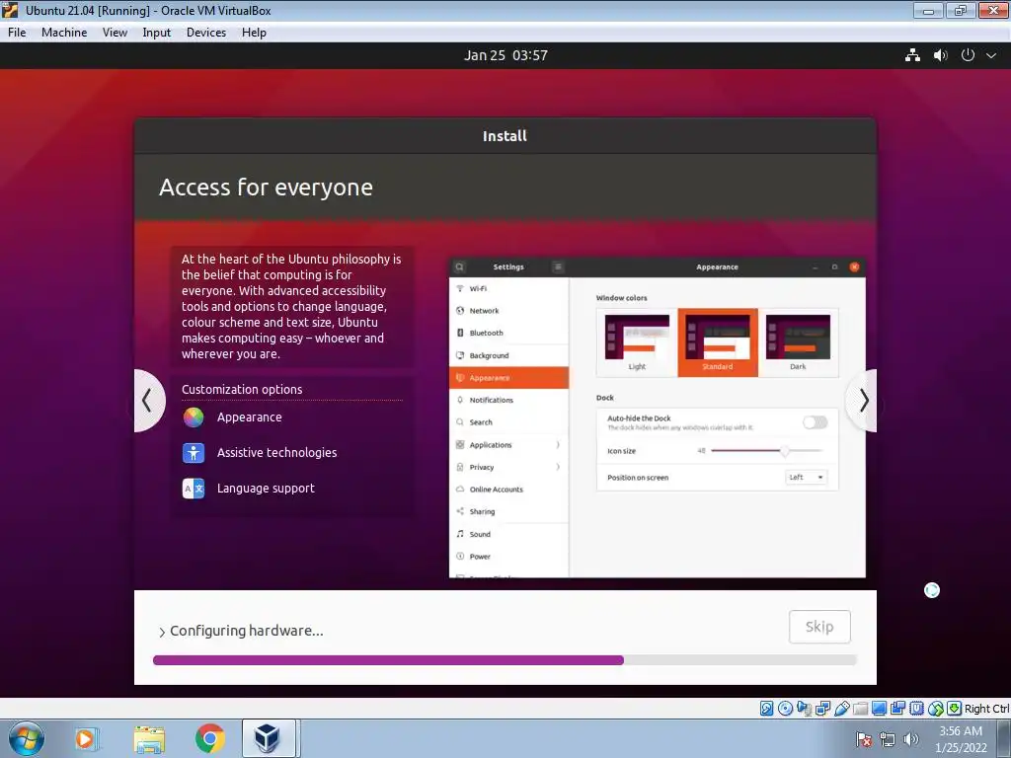Select Notifications in the Settings sidebar
Viewport: 1011px width, 758px height.
click(x=508, y=401)
